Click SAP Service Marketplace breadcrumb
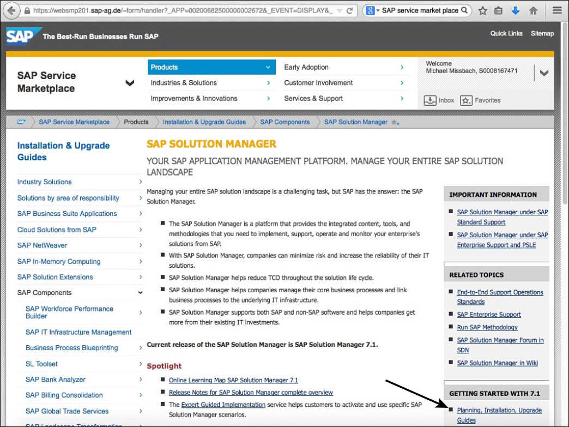569x427 pixels. [74, 122]
